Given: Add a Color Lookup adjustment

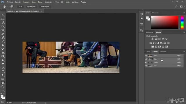Looking at the screenshot, I should click(168, 43).
